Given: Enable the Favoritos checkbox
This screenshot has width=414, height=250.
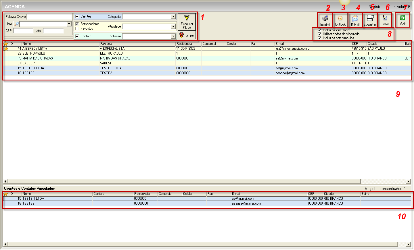Looking at the screenshot, I should click(x=77, y=28).
